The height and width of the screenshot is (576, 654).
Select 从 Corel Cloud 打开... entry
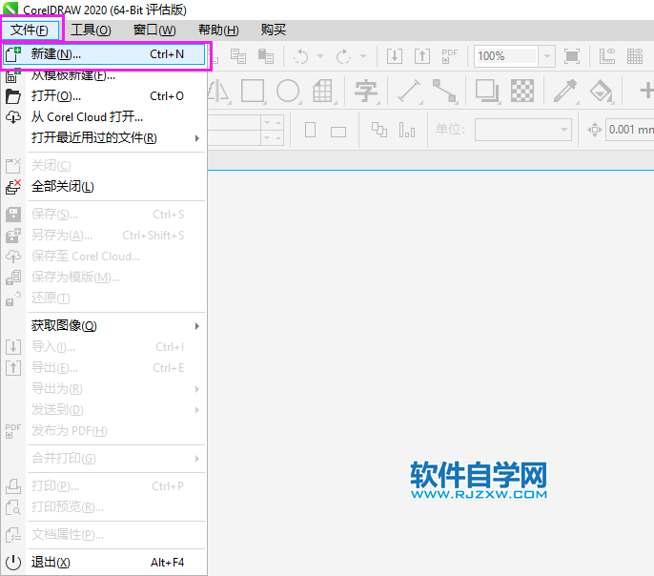(x=104, y=117)
